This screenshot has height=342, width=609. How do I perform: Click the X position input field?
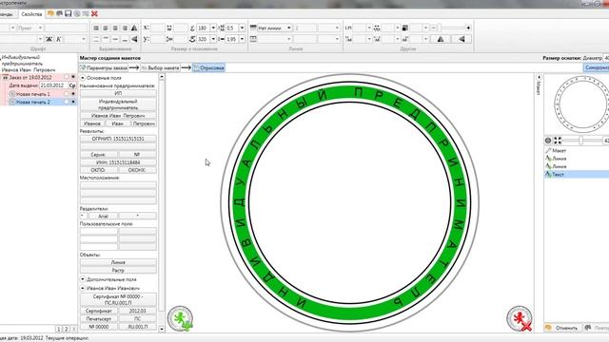point(158,28)
